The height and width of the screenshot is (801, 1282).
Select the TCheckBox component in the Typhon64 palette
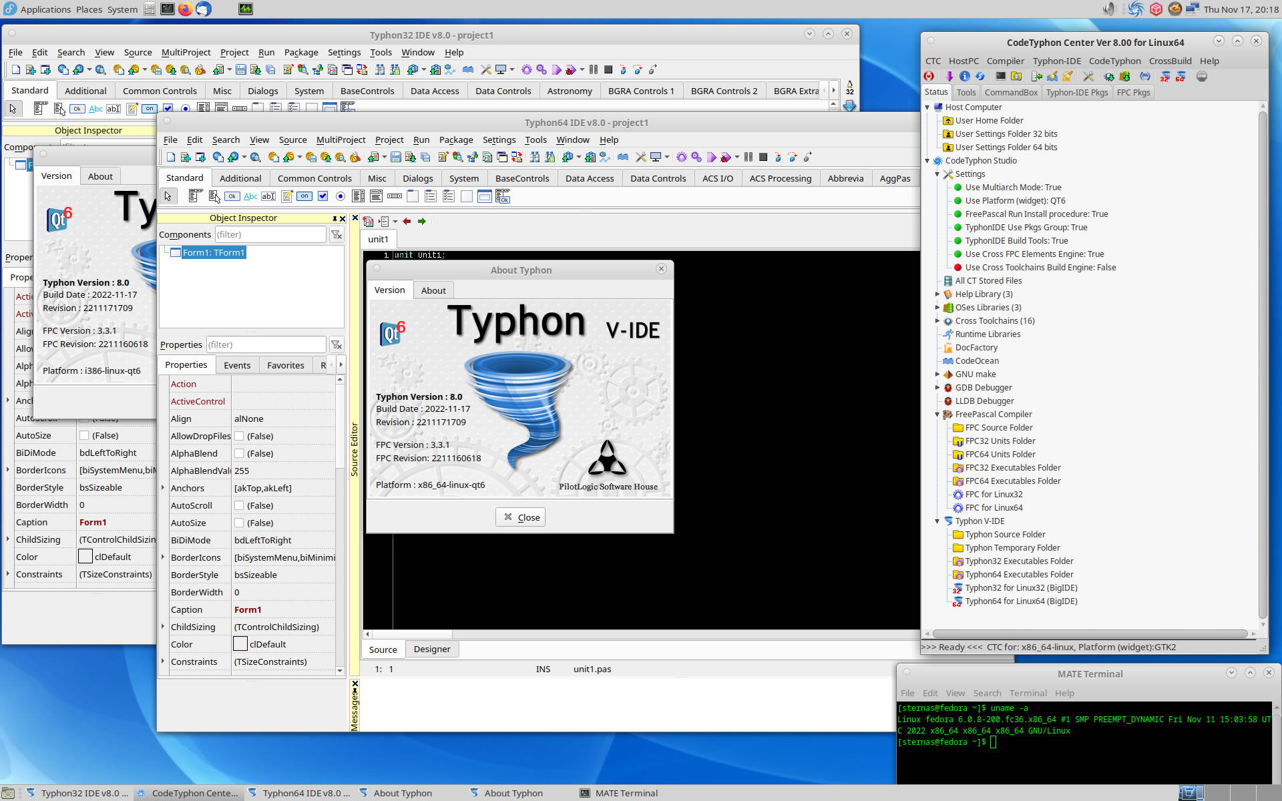click(x=323, y=196)
